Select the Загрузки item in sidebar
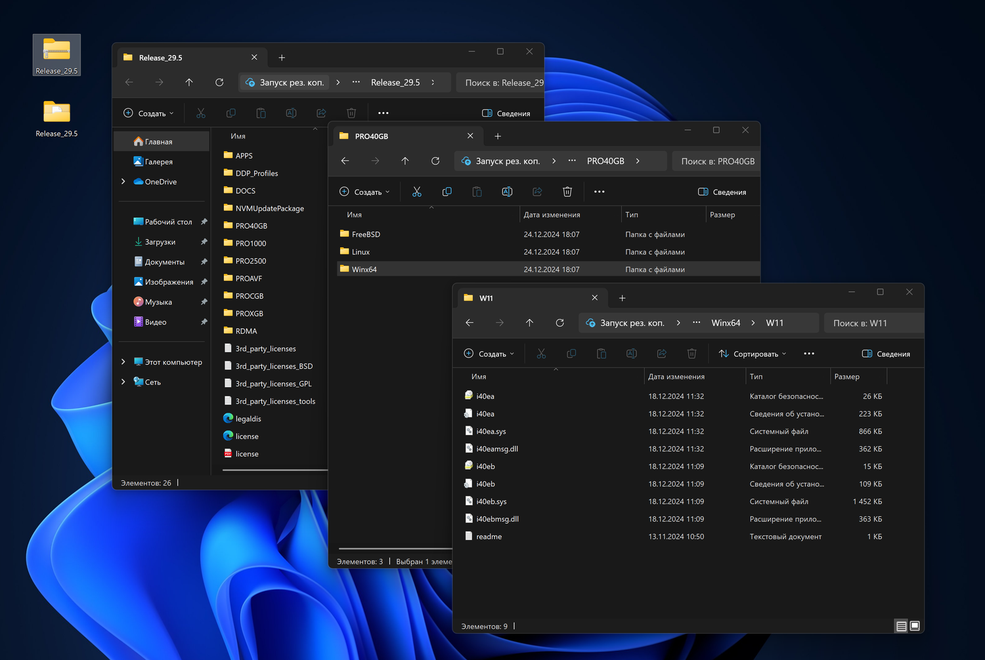The image size is (985, 660). [x=160, y=242]
